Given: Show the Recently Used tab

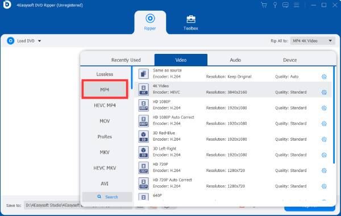Looking at the screenshot, I should point(126,60).
